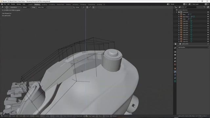Open the Help menu
Viewport: 210px width, 118px height.
tap(24, 4)
